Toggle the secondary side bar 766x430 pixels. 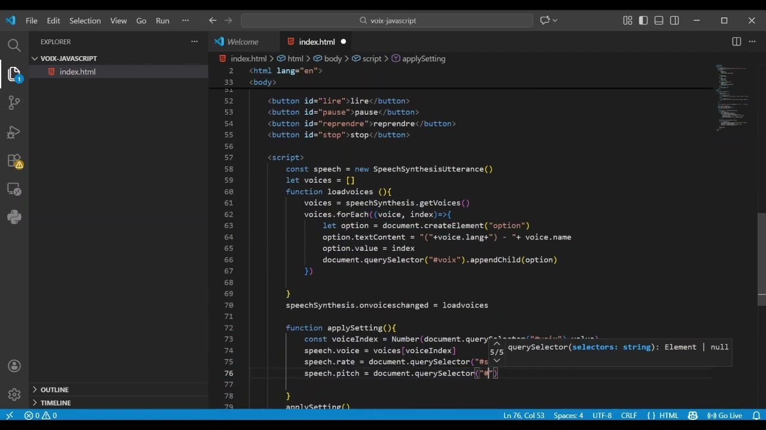[674, 20]
